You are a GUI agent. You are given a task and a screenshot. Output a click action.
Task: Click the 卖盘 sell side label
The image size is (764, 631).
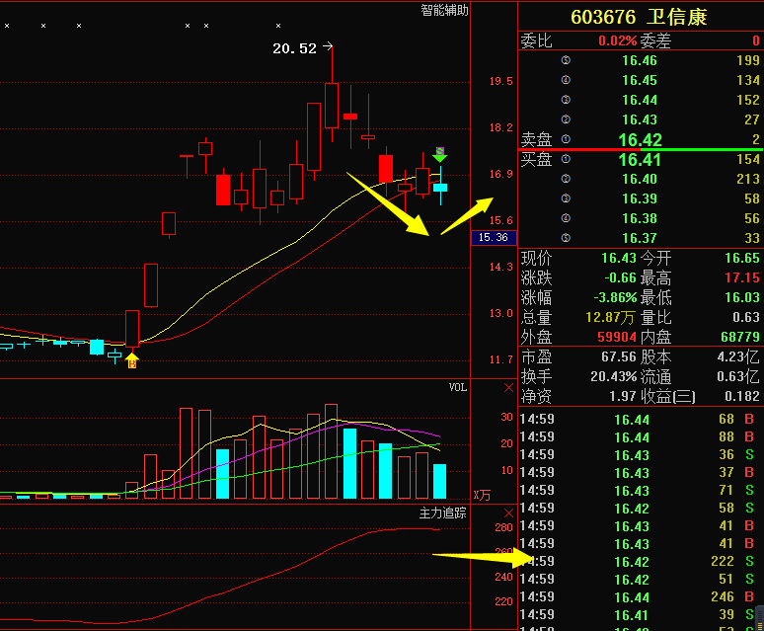coord(536,139)
